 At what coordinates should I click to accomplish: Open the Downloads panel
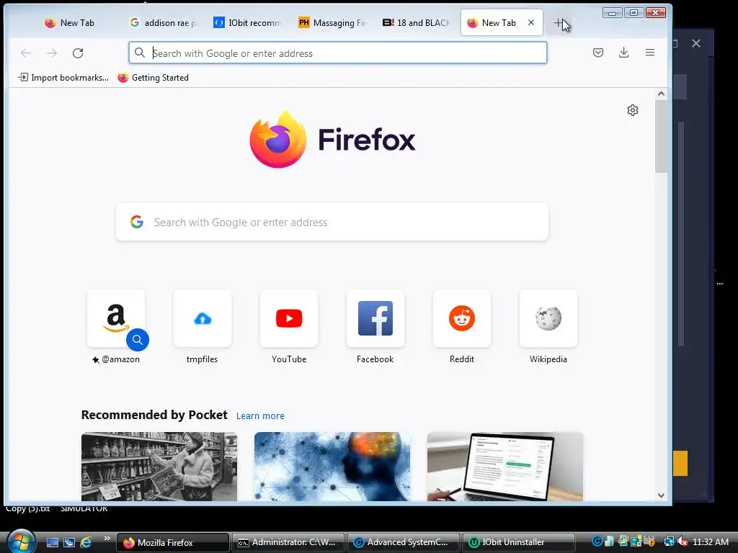(x=624, y=53)
